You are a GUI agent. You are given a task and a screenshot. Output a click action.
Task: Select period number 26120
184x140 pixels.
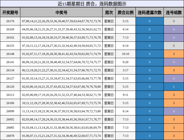[x=10, y=87]
